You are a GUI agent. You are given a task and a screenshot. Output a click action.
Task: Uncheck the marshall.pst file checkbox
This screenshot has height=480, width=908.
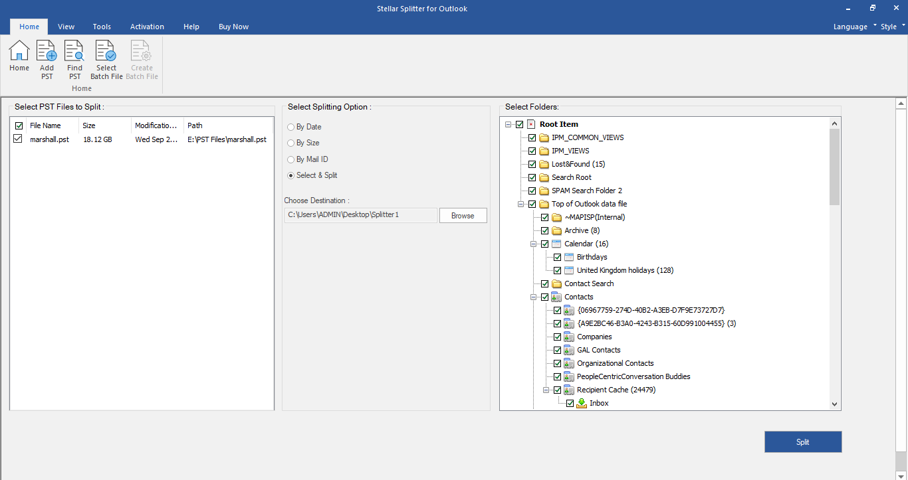pos(18,139)
